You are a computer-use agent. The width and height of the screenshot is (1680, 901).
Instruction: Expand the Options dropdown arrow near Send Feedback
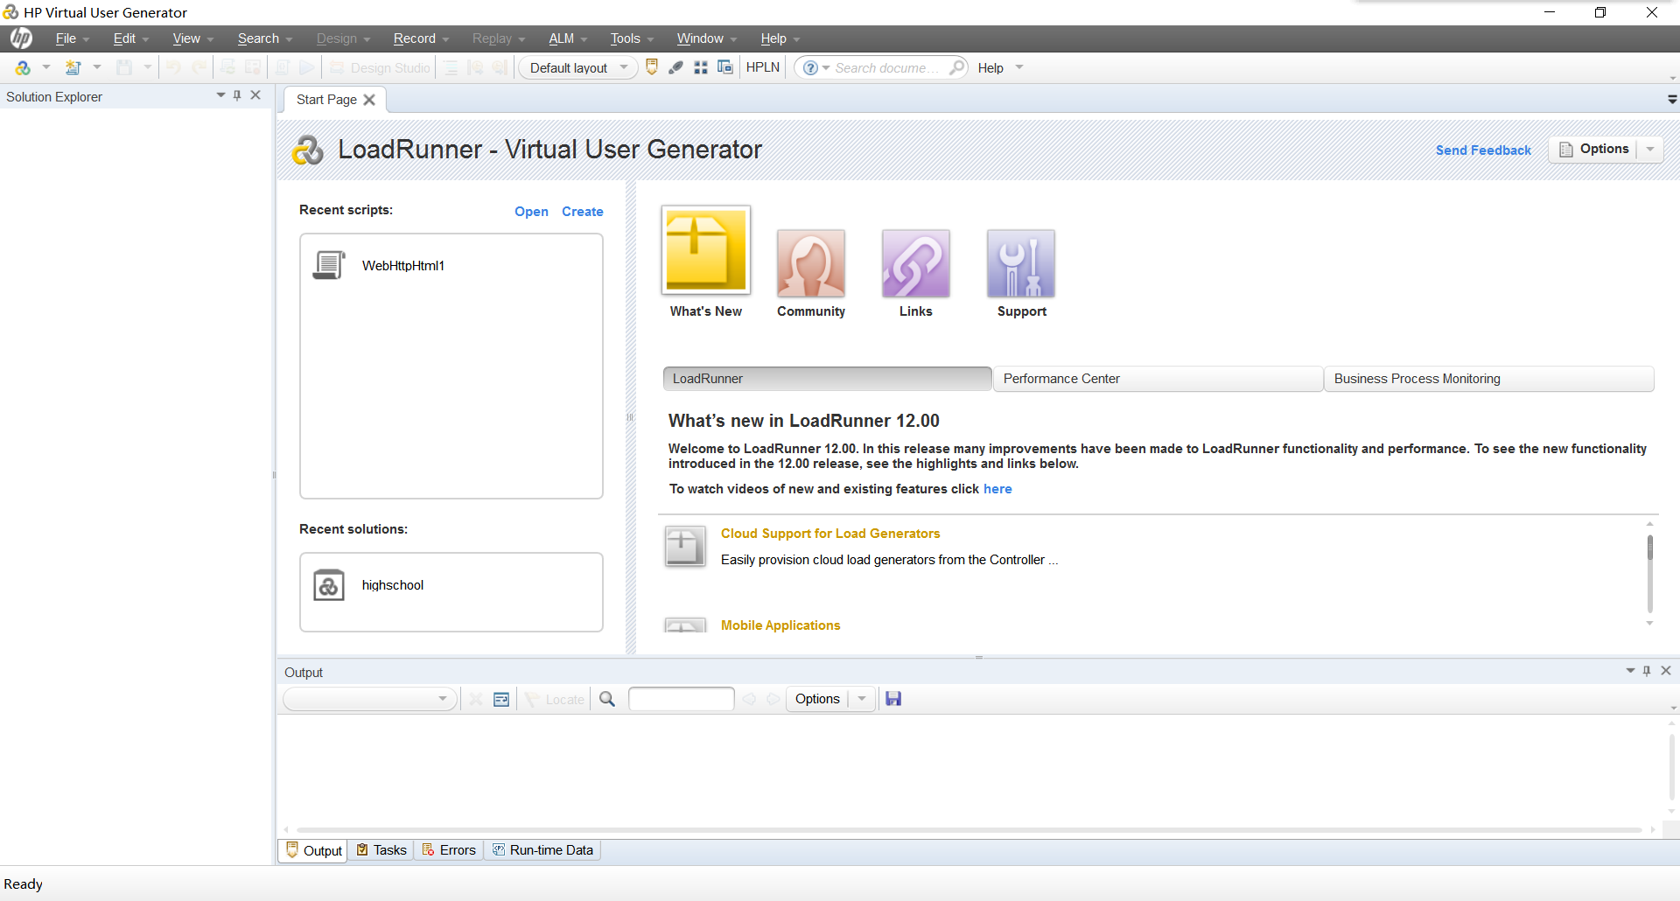tap(1650, 149)
